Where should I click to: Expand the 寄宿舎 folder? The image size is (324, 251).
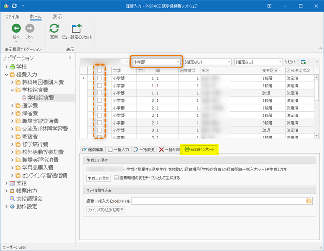[x=12, y=137]
